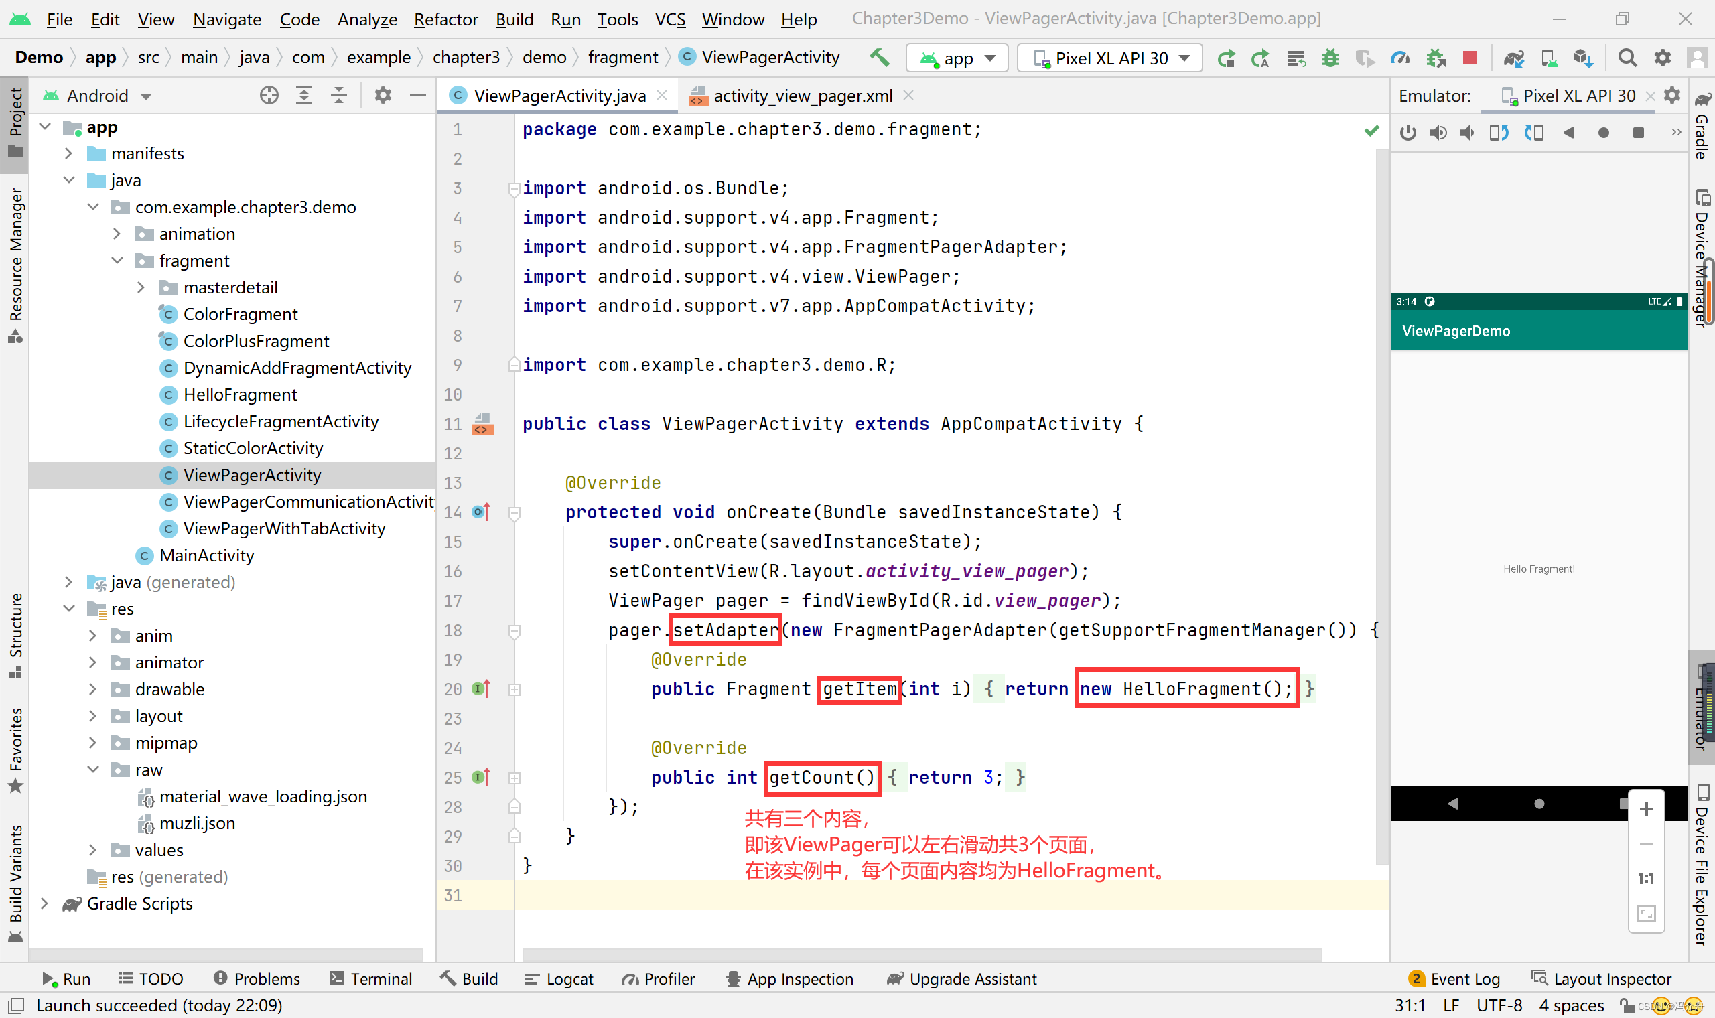This screenshot has height=1018, width=1715.
Task: Expand the masterdetail package folder
Action: click(141, 287)
